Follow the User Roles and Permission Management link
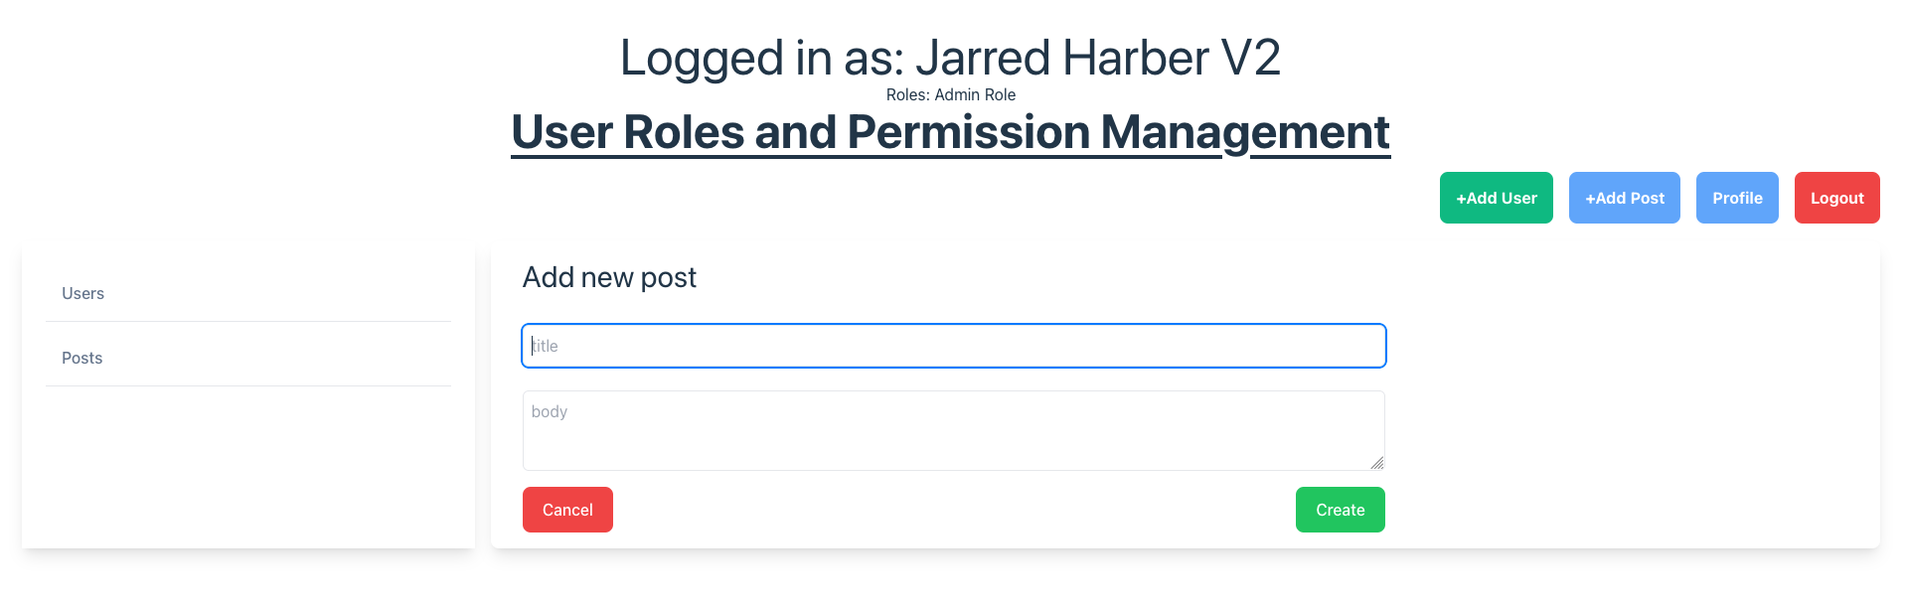The image size is (1906, 608). pos(950,132)
